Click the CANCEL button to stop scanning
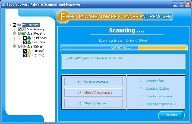Screen dimensions: 192x124 pos(171,115)
